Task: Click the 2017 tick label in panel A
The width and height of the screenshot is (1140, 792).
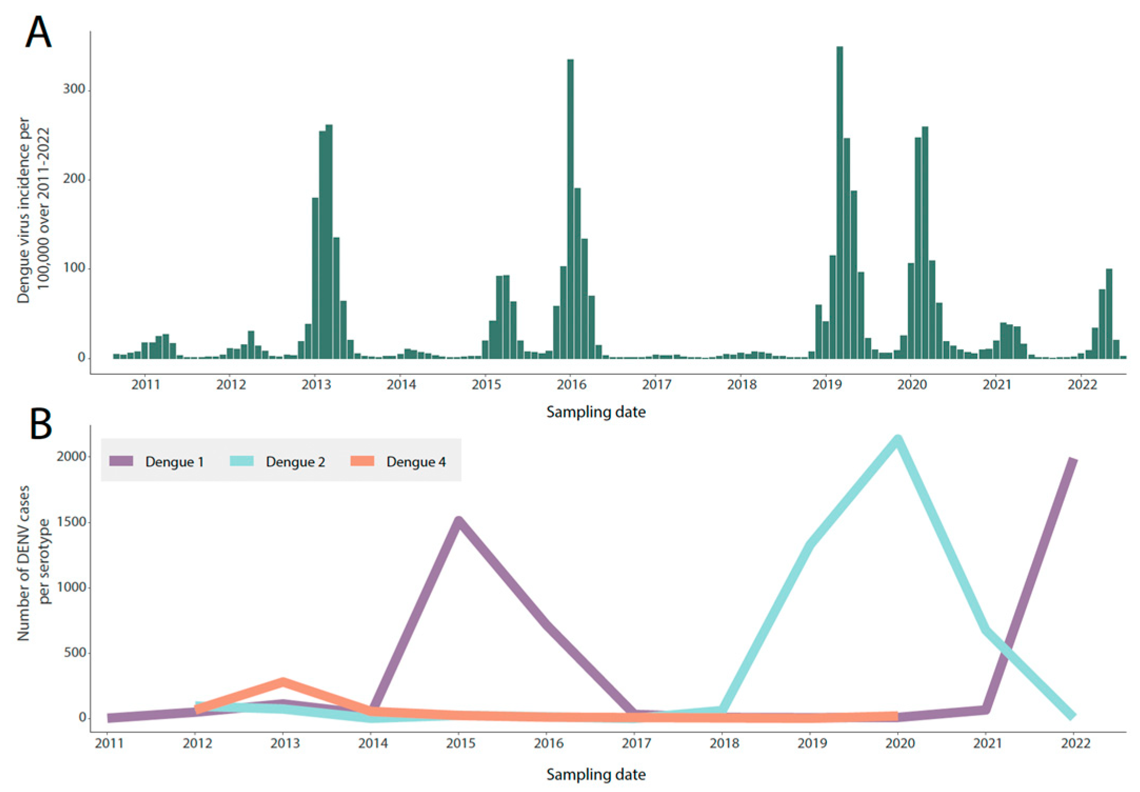Action: (x=656, y=385)
